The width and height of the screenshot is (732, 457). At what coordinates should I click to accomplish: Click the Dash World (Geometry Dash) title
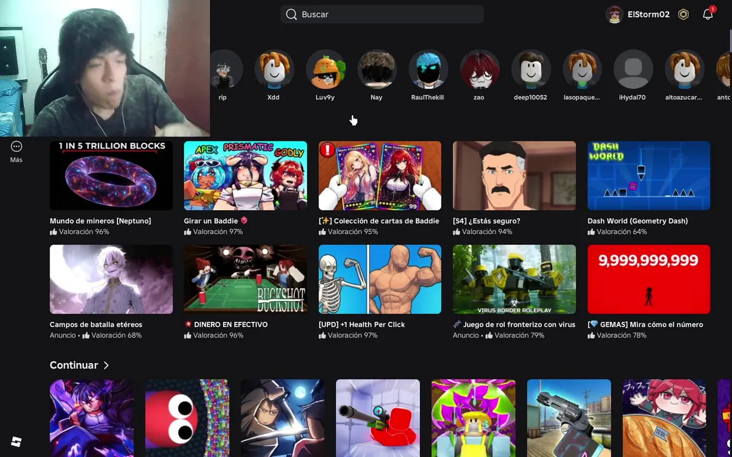[x=637, y=221]
